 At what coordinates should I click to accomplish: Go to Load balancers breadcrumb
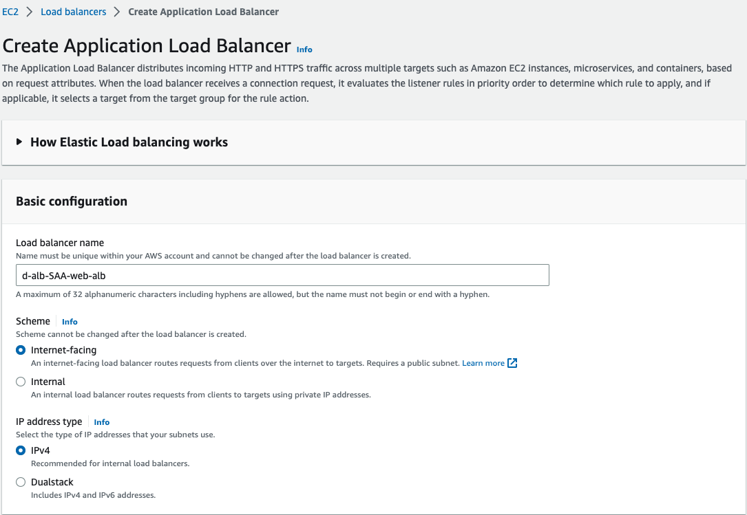74,12
